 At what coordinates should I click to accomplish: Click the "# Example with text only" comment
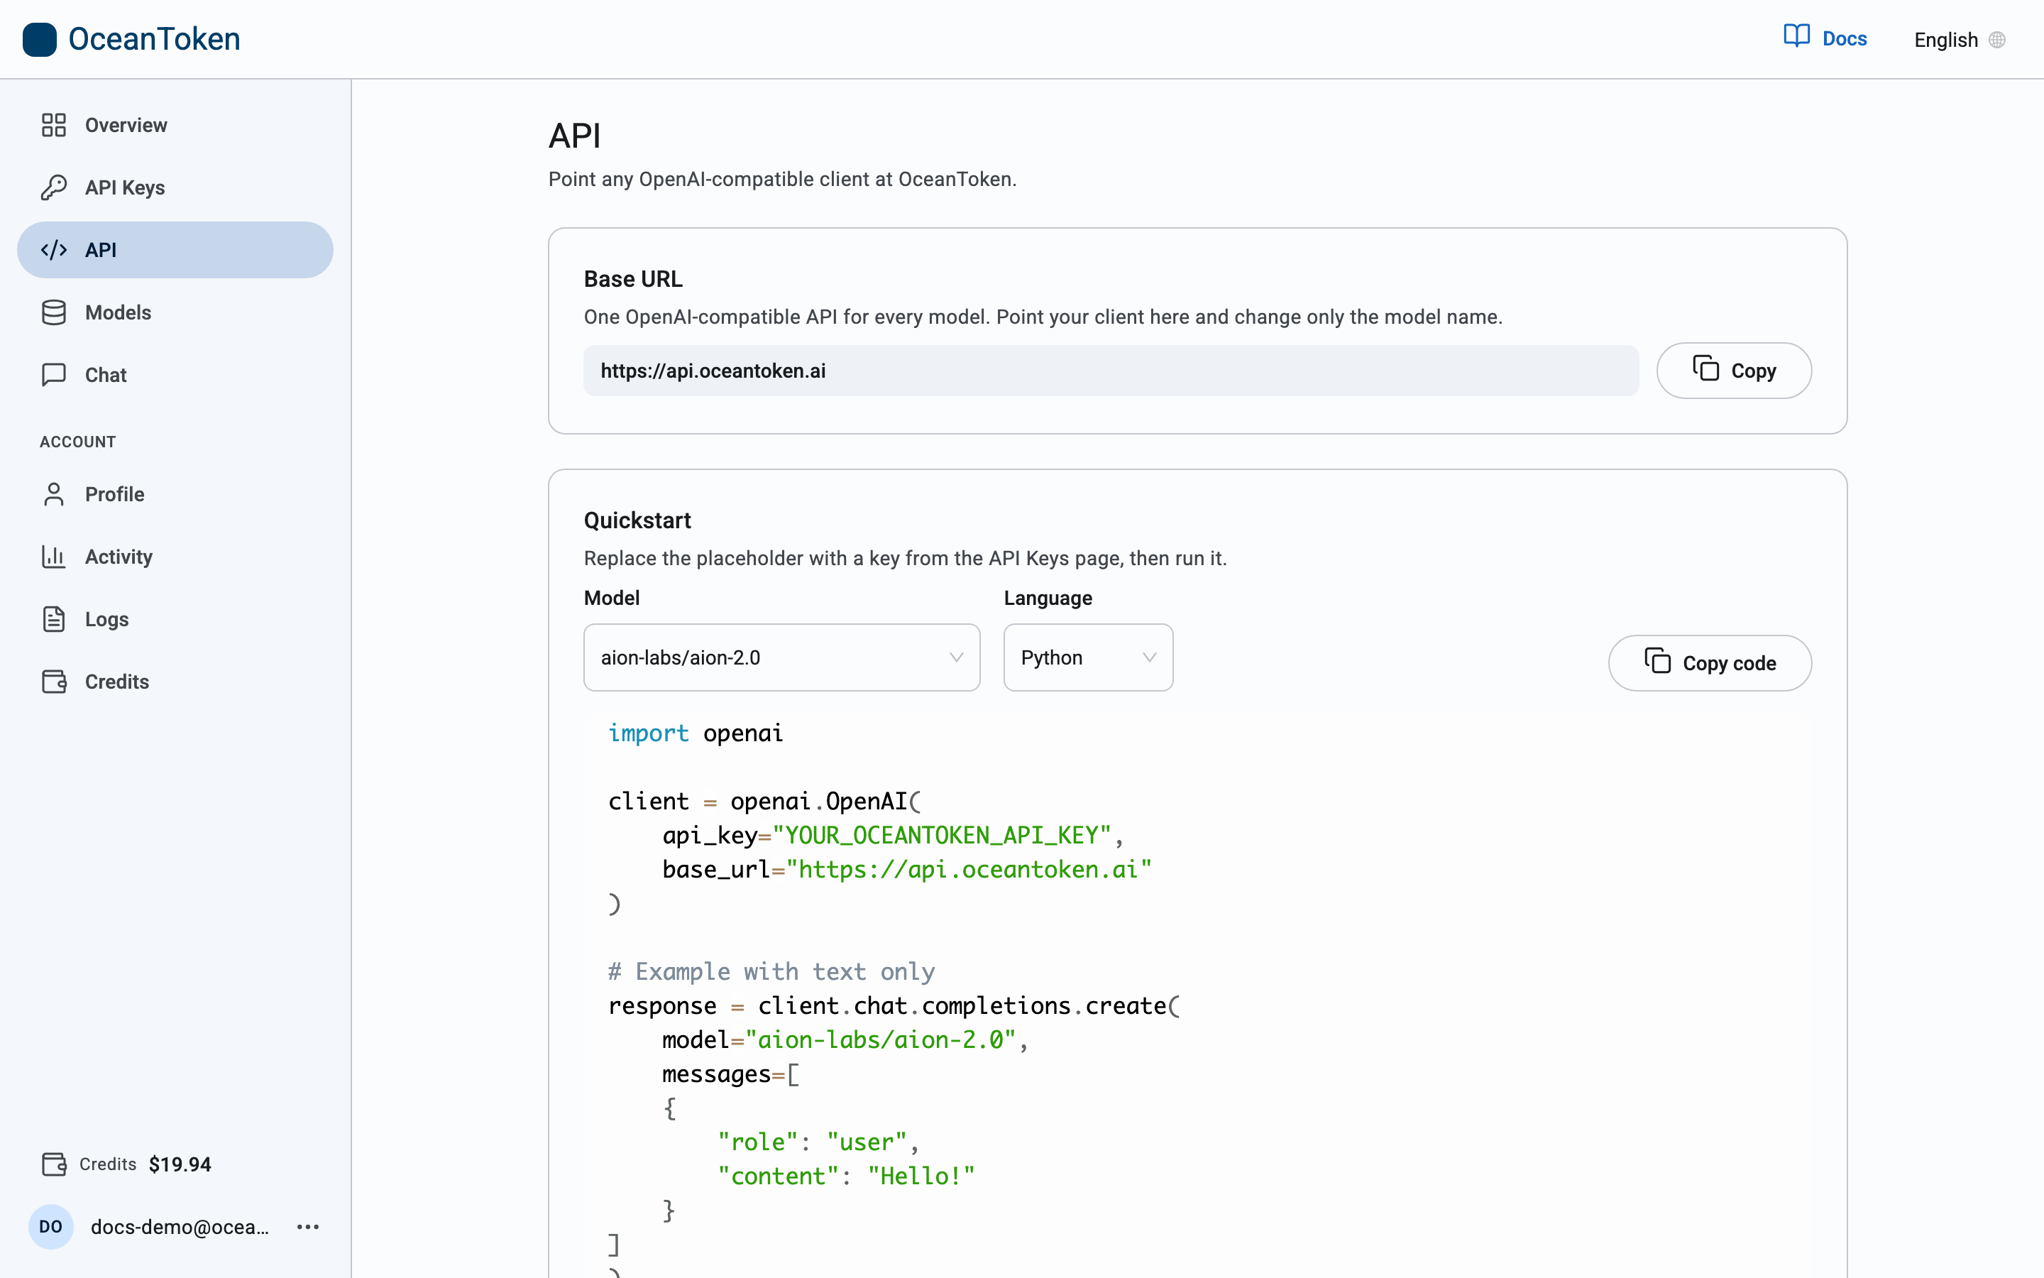(x=771, y=972)
